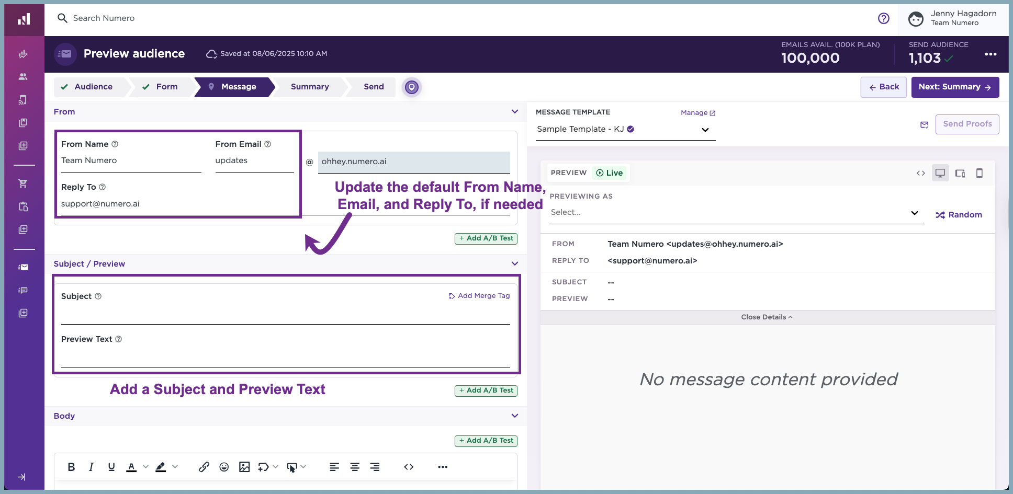Click the From Email field
This screenshot has height=494, width=1013.
click(254, 161)
